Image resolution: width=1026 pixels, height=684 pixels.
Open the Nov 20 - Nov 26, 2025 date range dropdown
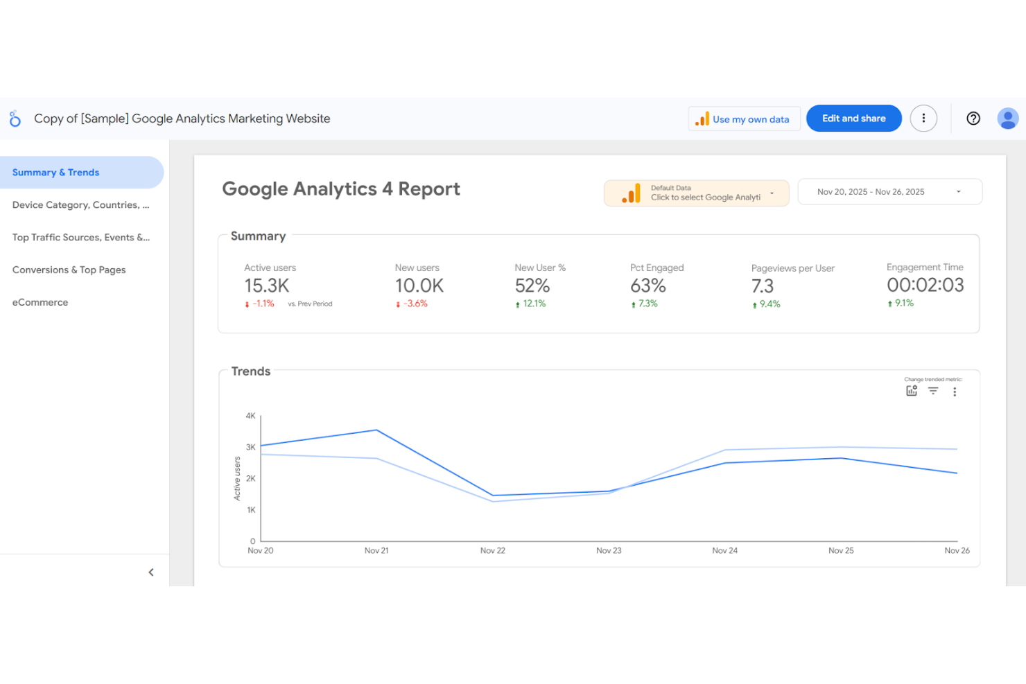[889, 192]
